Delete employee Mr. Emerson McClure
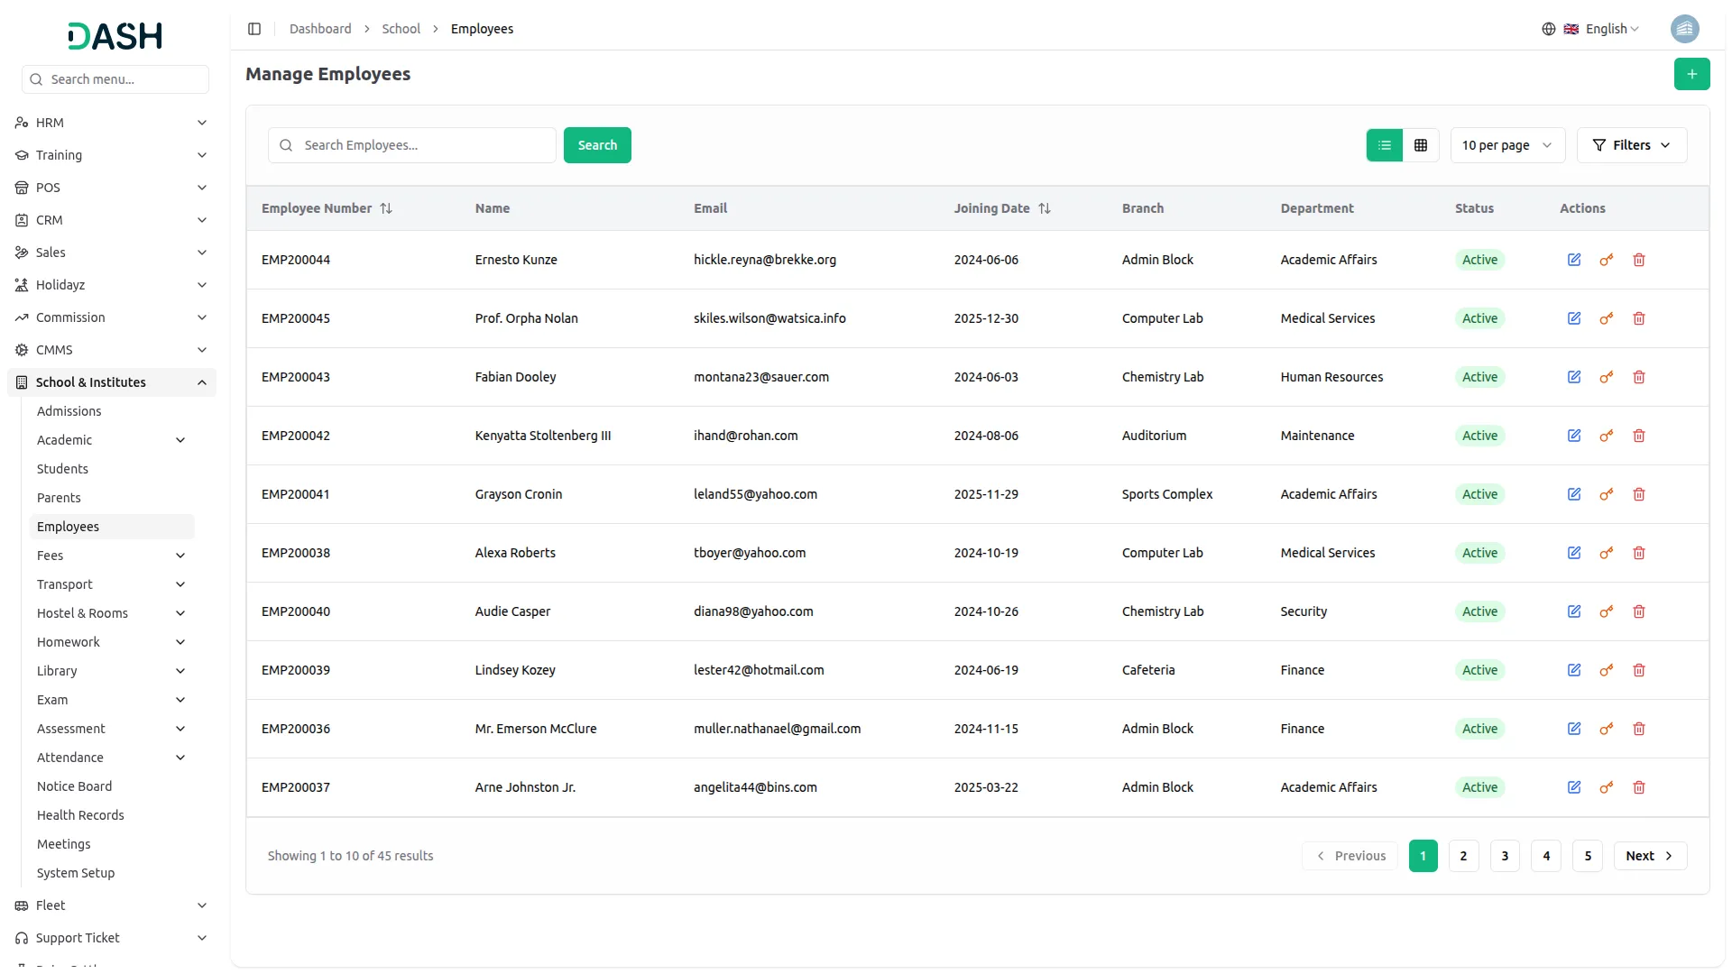Screen dimensions: 1732x974 (x=1639, y=729)
